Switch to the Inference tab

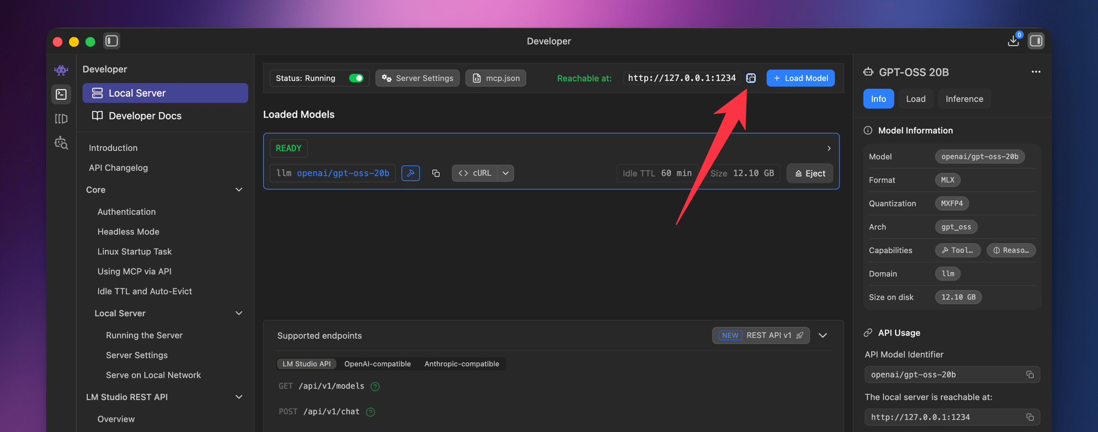pos(964,99)
